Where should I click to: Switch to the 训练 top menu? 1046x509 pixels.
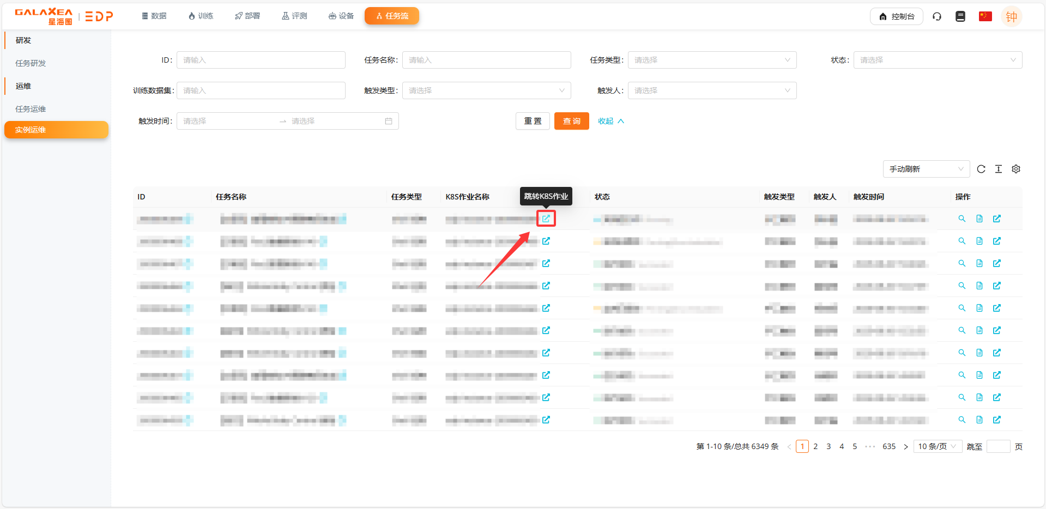201,16
